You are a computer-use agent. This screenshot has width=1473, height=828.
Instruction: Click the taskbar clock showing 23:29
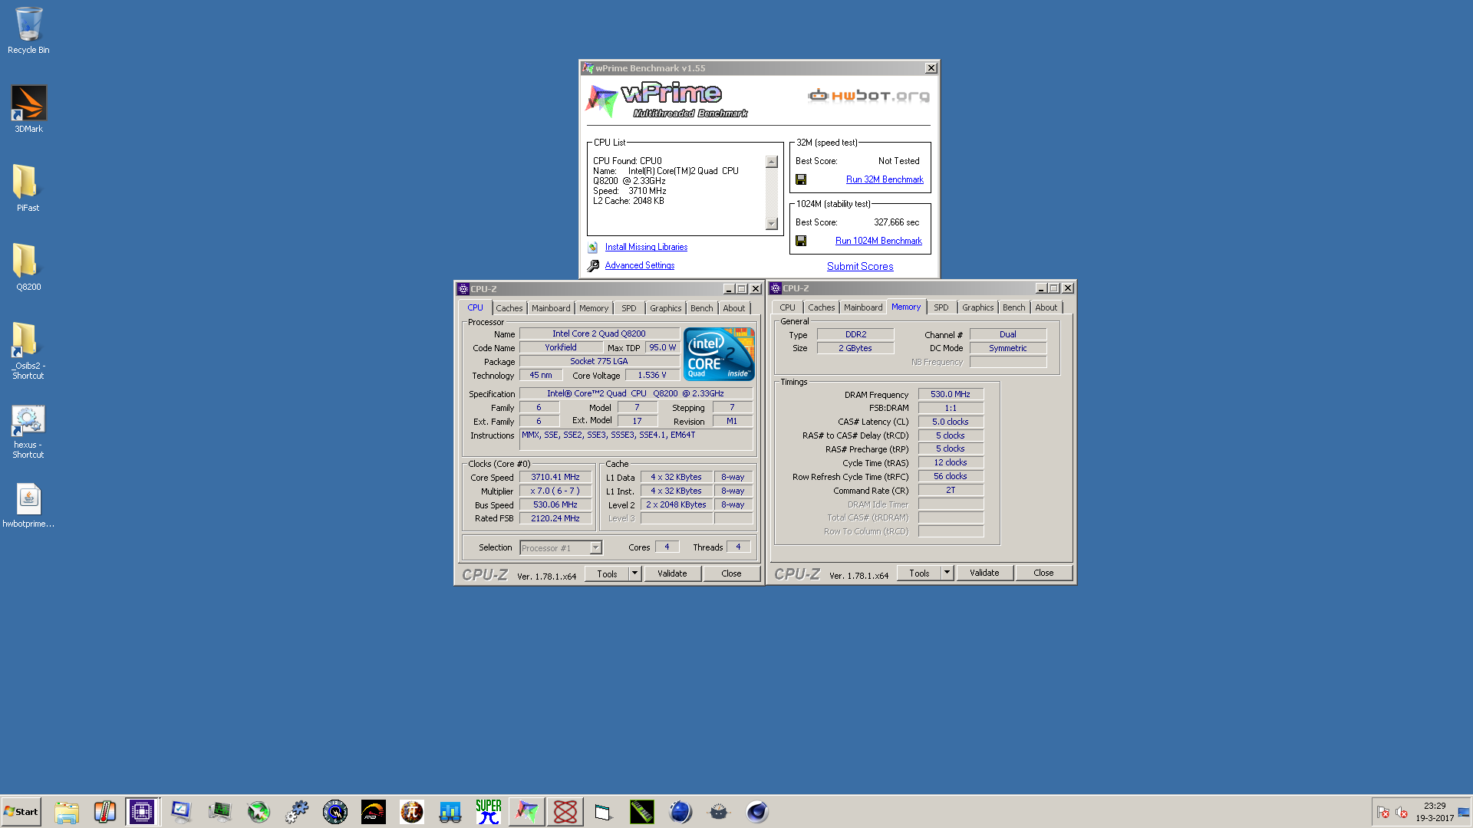tap(1435, 812)
